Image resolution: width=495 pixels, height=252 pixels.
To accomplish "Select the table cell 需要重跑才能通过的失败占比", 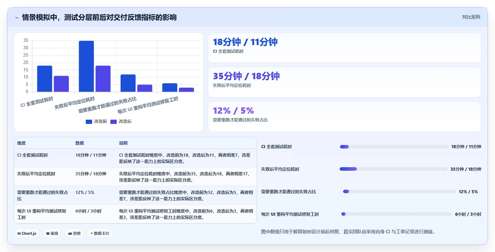I will (x=43, y=195).
